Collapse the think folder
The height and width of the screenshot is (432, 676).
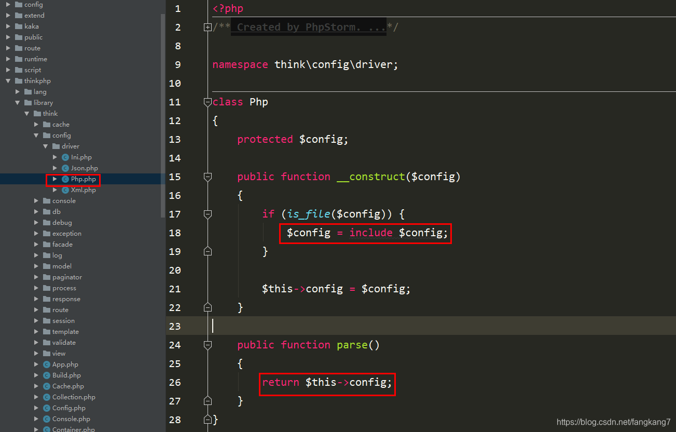pos(27,114)
